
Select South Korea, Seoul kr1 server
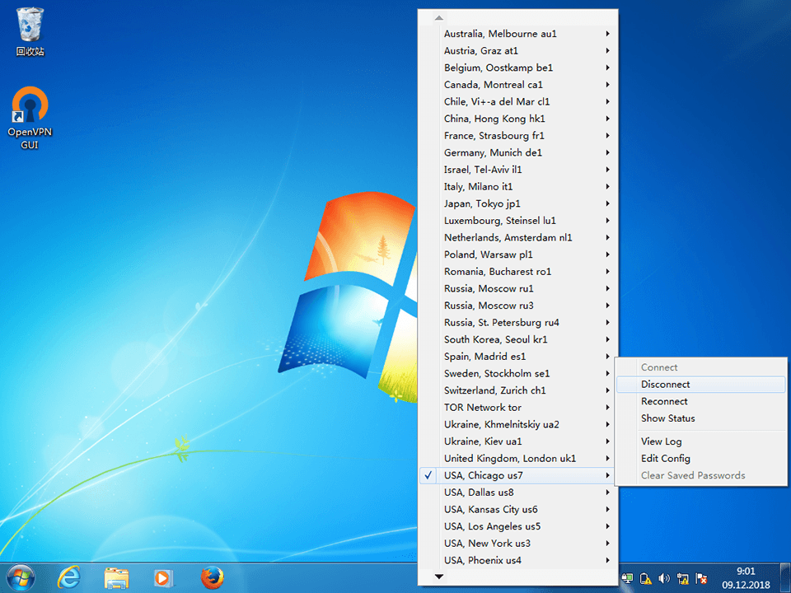[517, 339]
